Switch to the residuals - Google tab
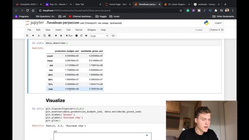 206,4
